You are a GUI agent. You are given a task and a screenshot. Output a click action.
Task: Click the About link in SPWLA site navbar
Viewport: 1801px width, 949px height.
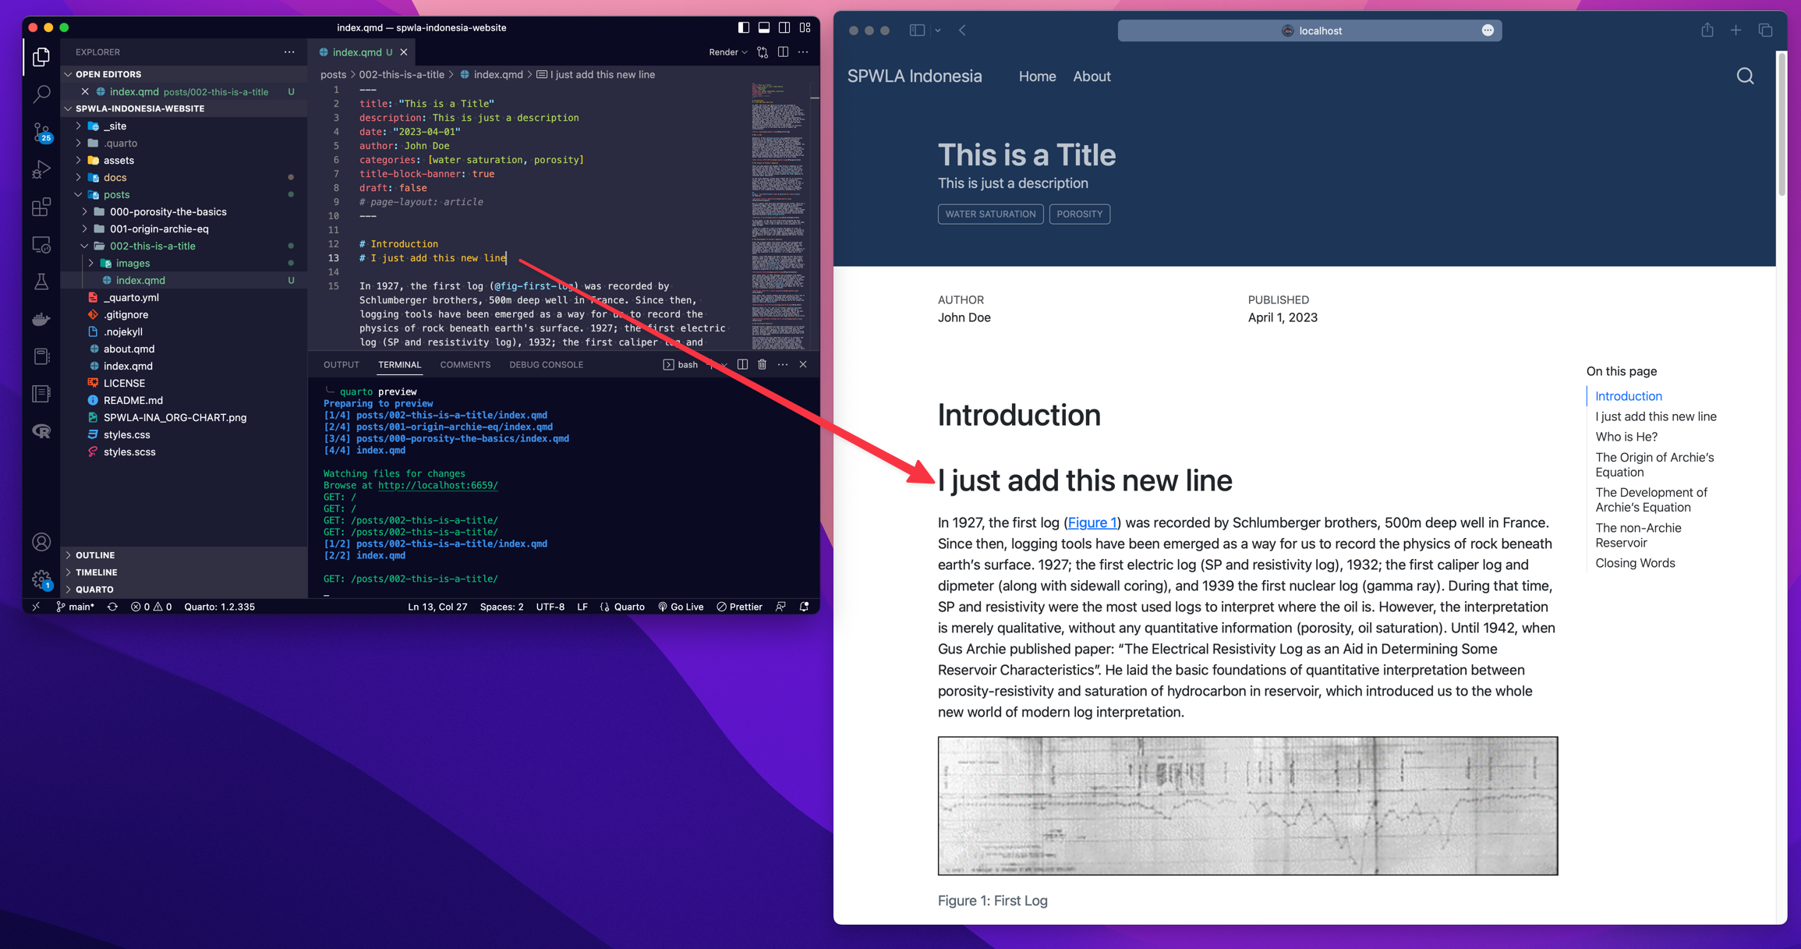point(1092,76)
